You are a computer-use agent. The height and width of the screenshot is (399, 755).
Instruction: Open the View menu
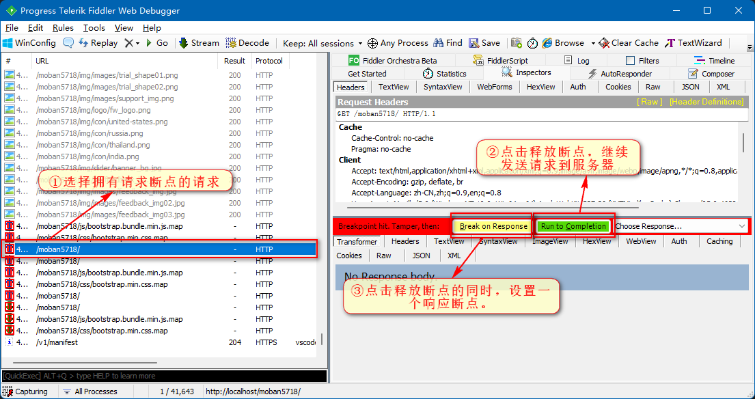(x=124, y=28)
